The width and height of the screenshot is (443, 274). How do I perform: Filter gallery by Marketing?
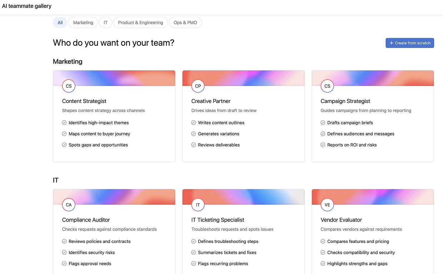tap(83, 23)
